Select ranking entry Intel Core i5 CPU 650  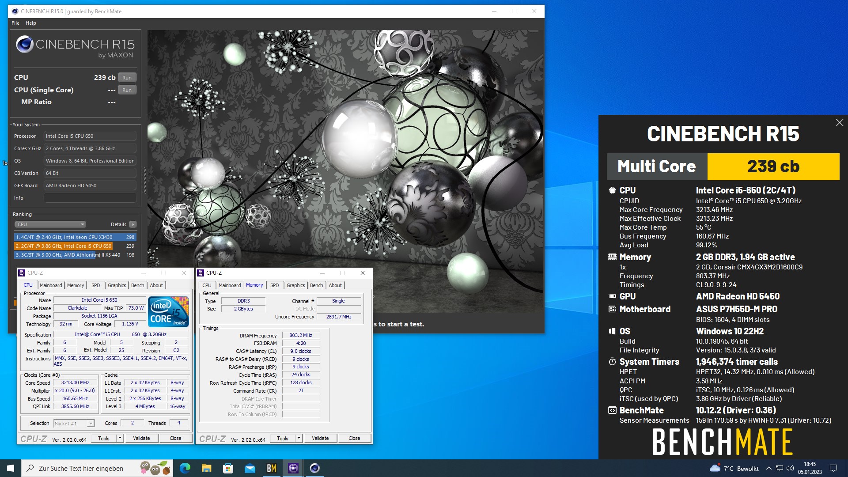coord(75,246)
